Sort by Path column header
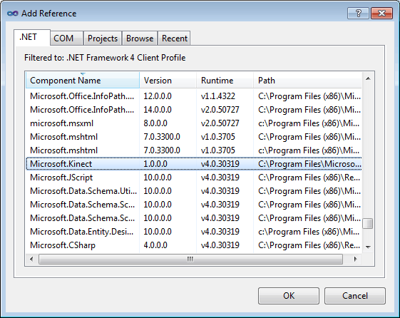 307,81
